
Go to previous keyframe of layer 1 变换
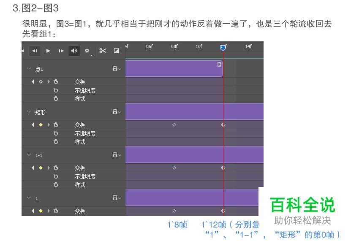point(33,211)
